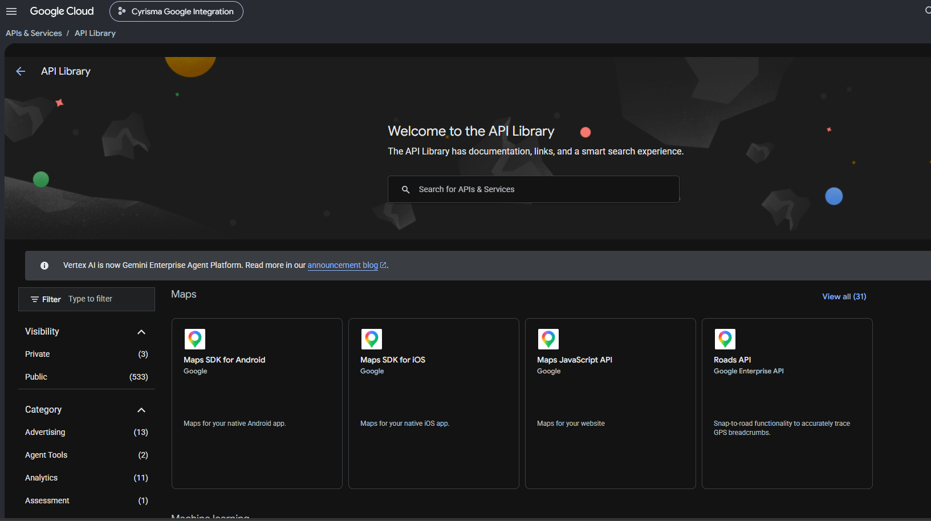Click the Maps SDK for iOS pin icon
The height and width of the screenshot is (521, 931).
372,339
